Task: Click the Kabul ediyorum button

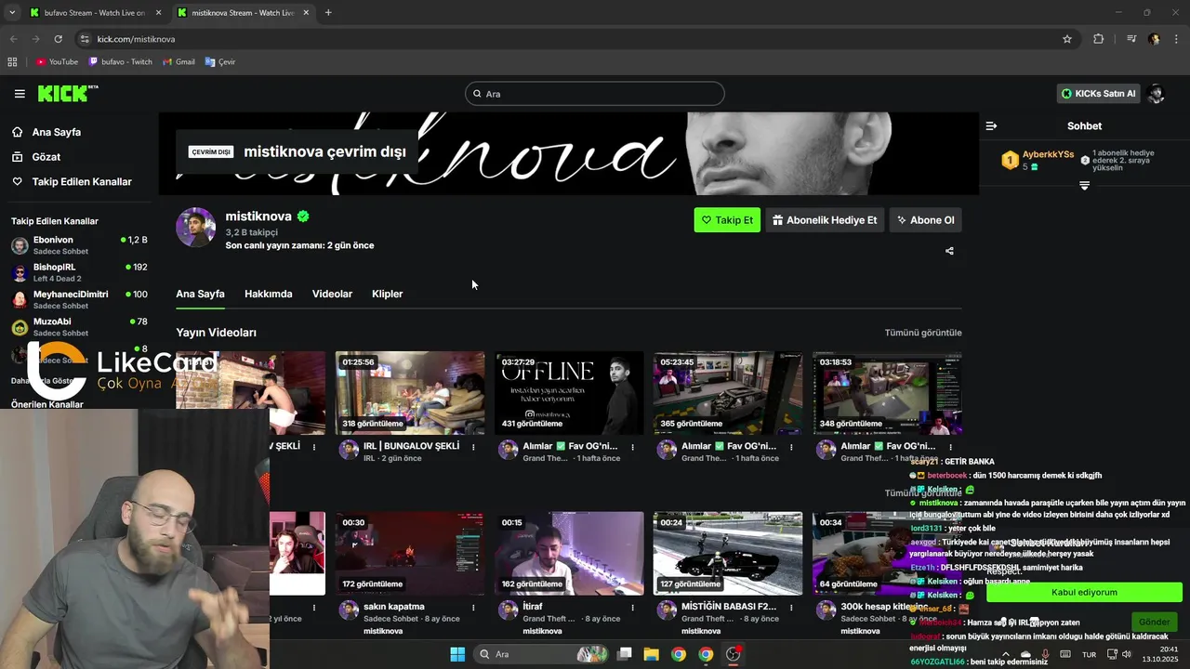Action: point(1084,592)
